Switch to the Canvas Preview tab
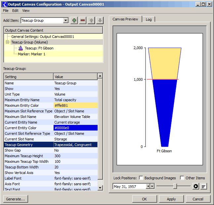The image size is (214, 205). point(125,19)
